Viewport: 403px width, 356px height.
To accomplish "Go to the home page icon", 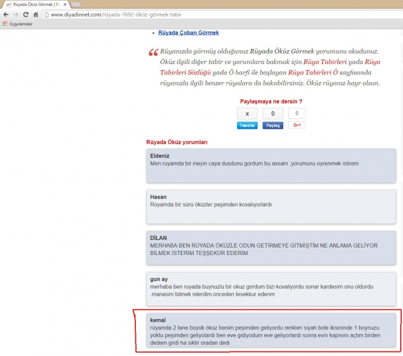I will (x=36, y=14).
